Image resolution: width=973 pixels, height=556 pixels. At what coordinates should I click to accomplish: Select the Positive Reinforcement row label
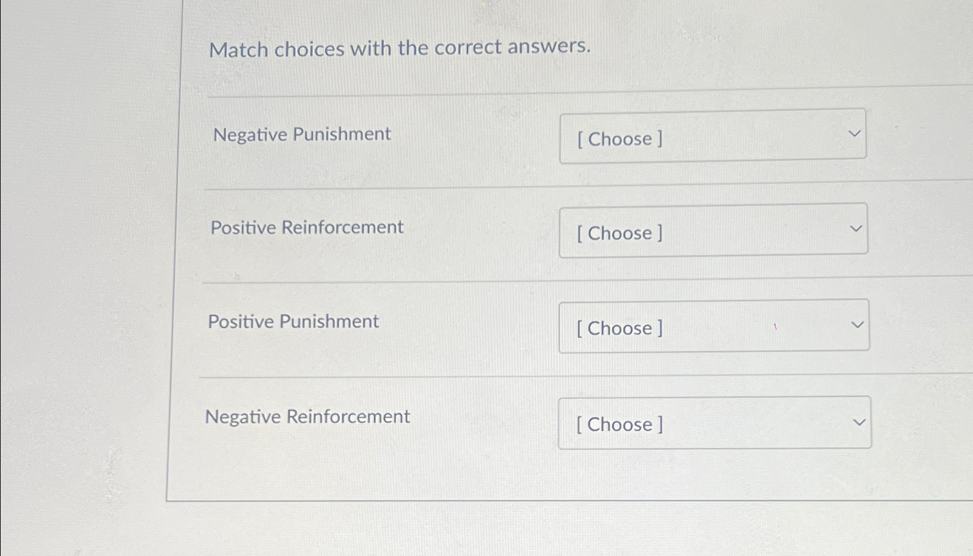[x=306, y=227]
